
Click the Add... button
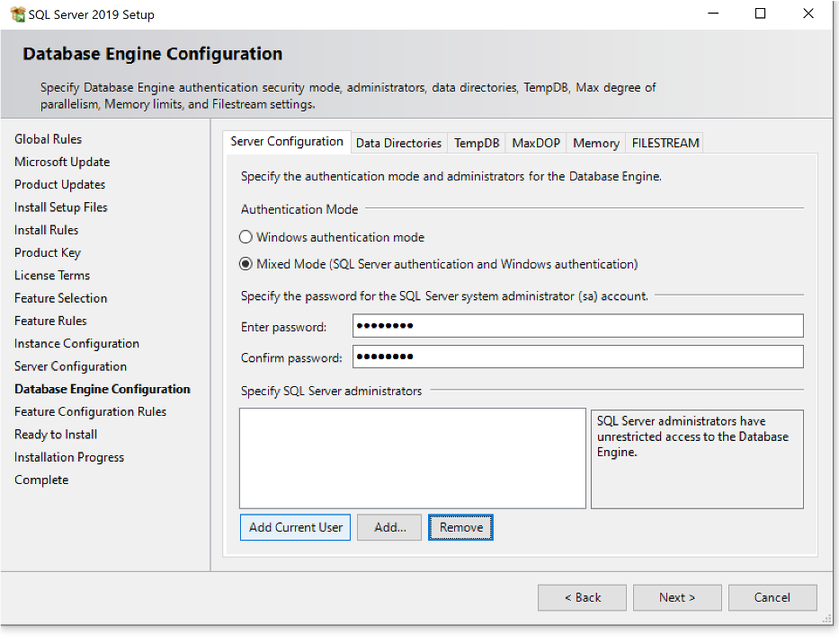click(388, 527)
